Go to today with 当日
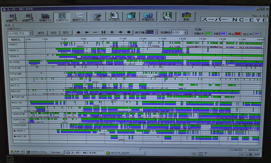Screen dimensions: 271x163 pyautogui.click(x=53, y=33)
